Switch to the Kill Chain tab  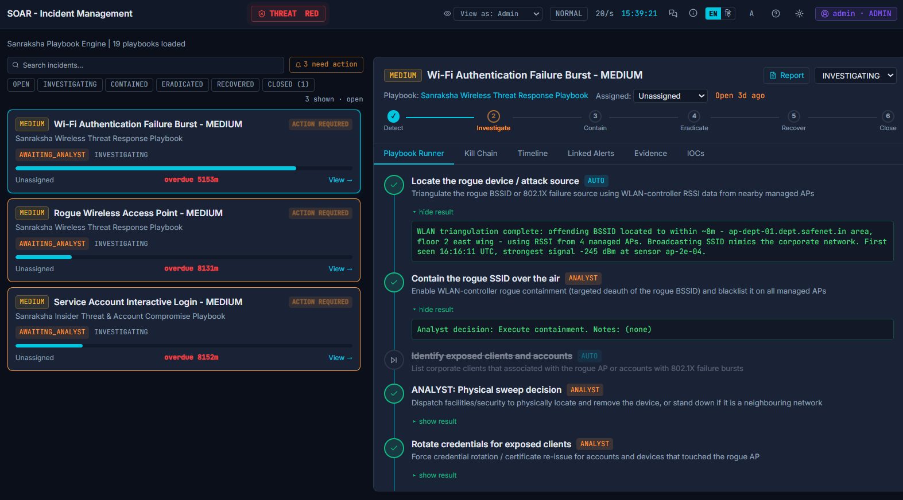(x=480, y=154)
